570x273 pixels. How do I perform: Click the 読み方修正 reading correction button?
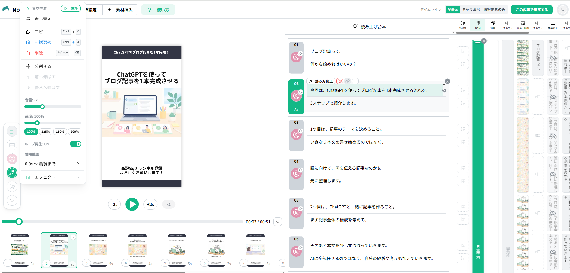point(321,81)
